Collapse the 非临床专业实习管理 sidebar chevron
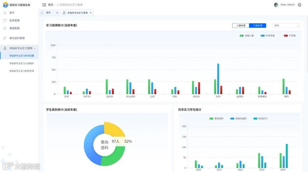308x172 pixels. click(x=35, y=48)
